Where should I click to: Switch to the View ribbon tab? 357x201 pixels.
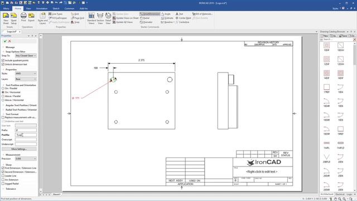click(28, 8)
